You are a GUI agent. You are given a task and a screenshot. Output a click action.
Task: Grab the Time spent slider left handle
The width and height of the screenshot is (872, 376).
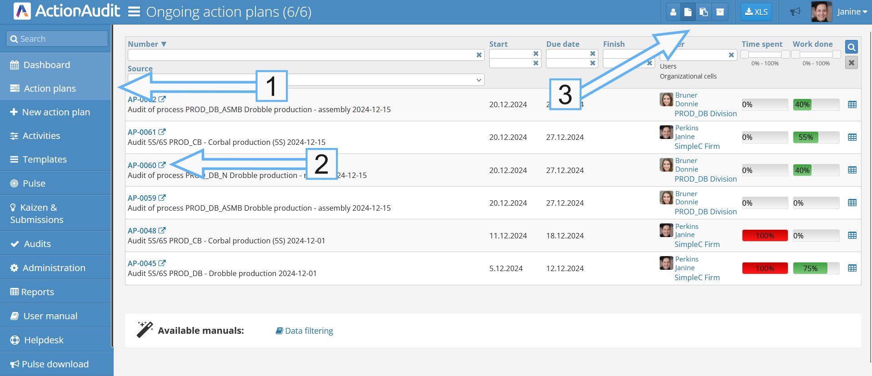745,54
